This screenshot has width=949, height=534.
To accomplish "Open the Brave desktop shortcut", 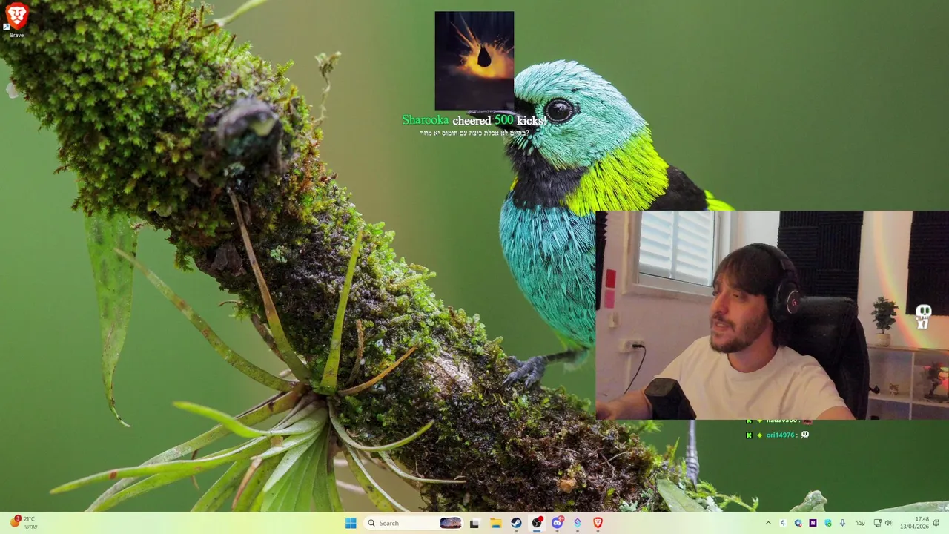I will [x=16, y=20].
